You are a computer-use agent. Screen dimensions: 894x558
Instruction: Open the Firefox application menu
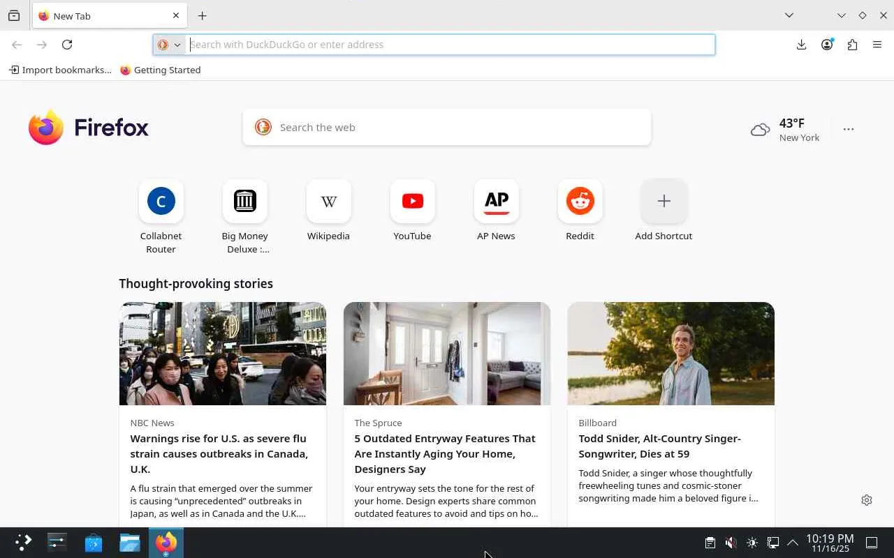(877, 45)
